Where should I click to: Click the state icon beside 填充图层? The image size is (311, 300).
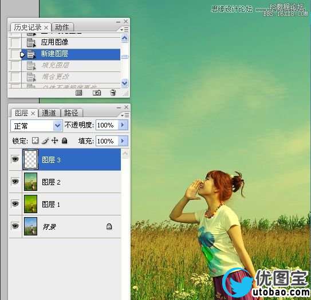[31, 66]
